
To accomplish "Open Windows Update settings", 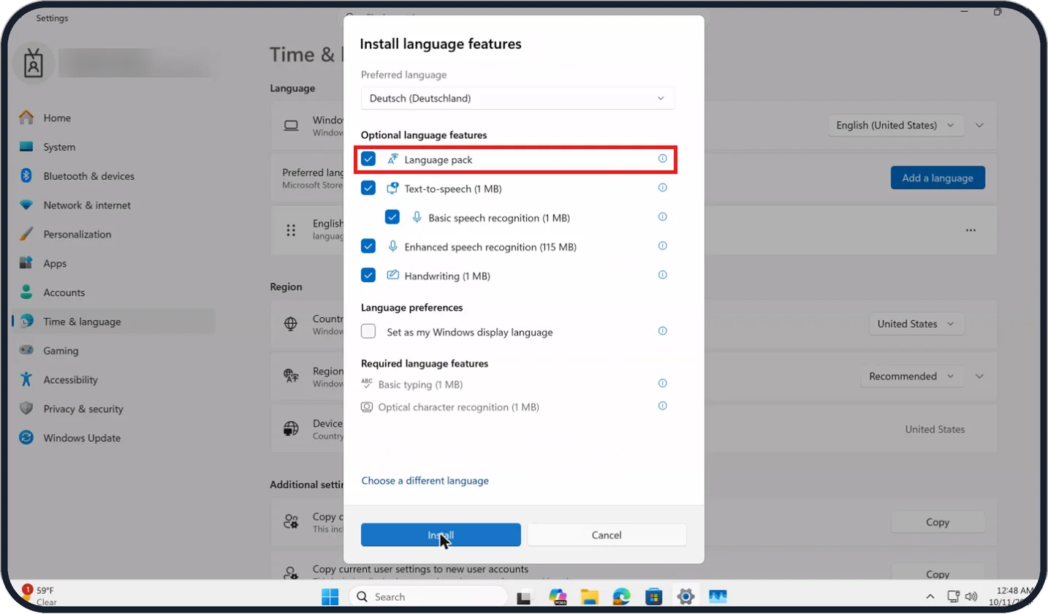I will point(113,438).
